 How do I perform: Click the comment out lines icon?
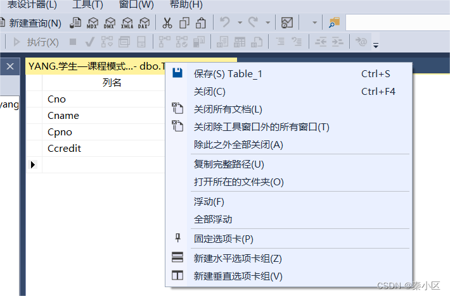coord(280,42)
